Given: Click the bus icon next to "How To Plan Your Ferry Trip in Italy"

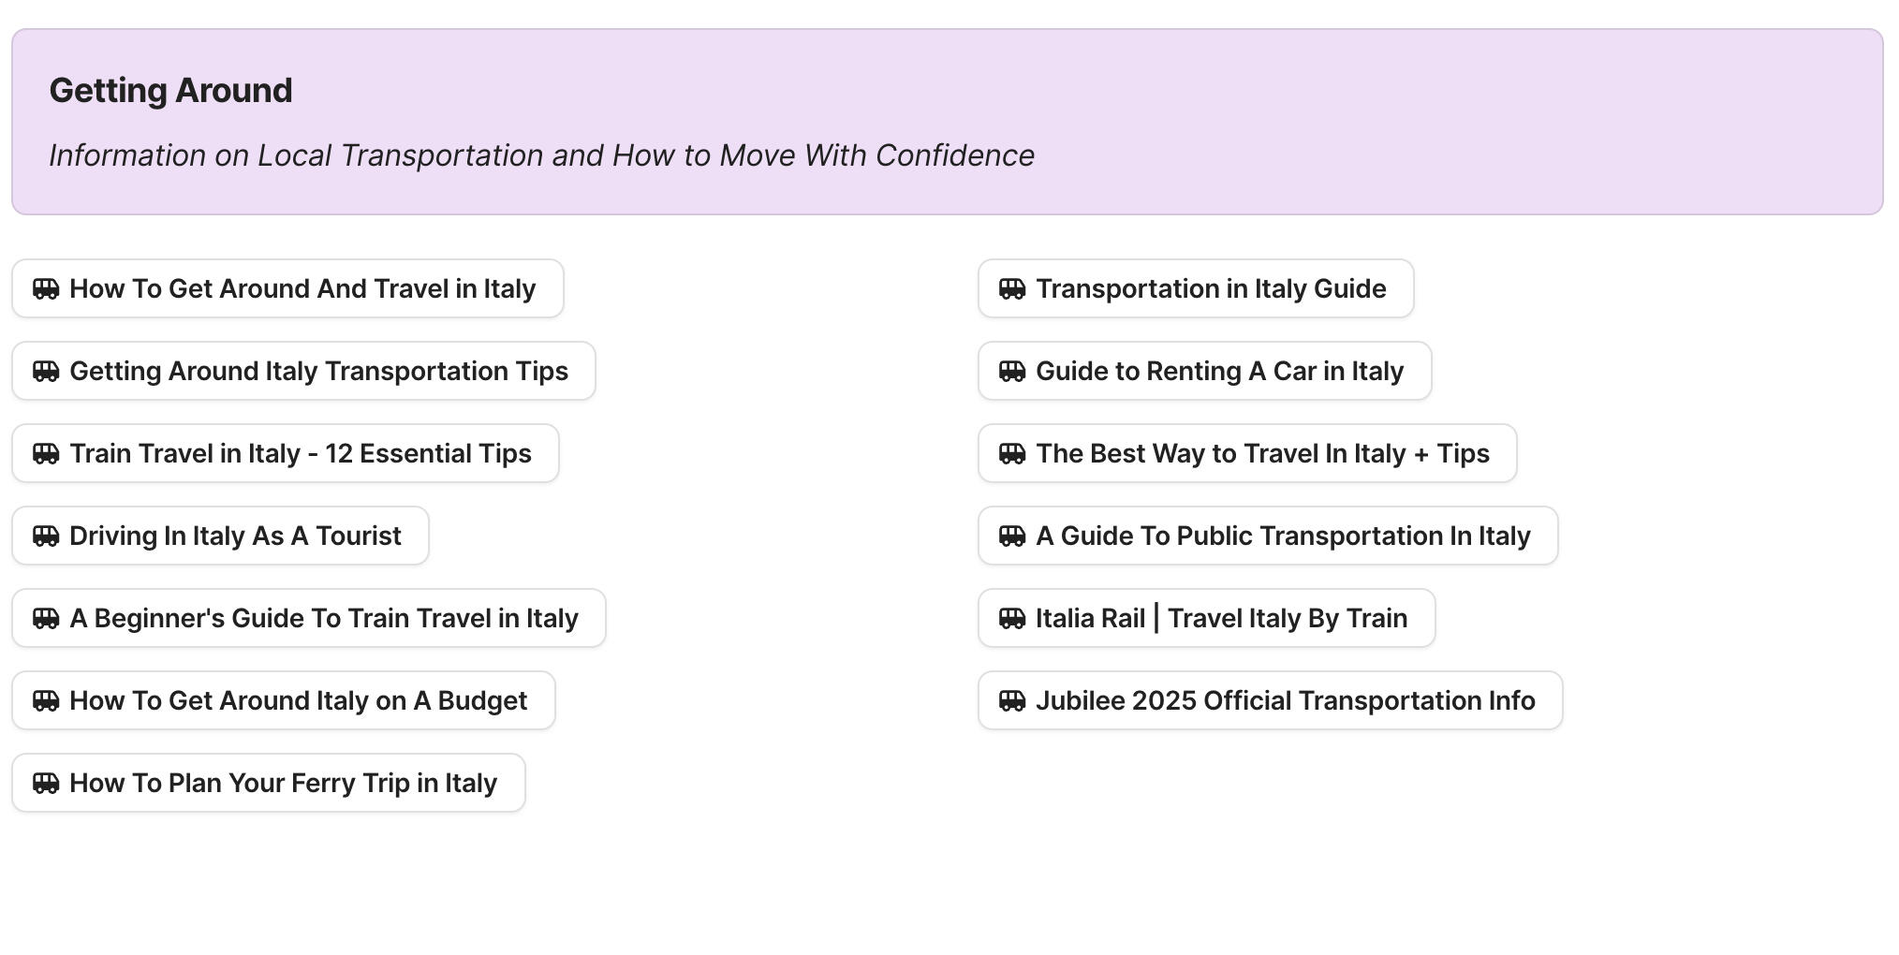Looking at the screenshot, I should (45, 783).
